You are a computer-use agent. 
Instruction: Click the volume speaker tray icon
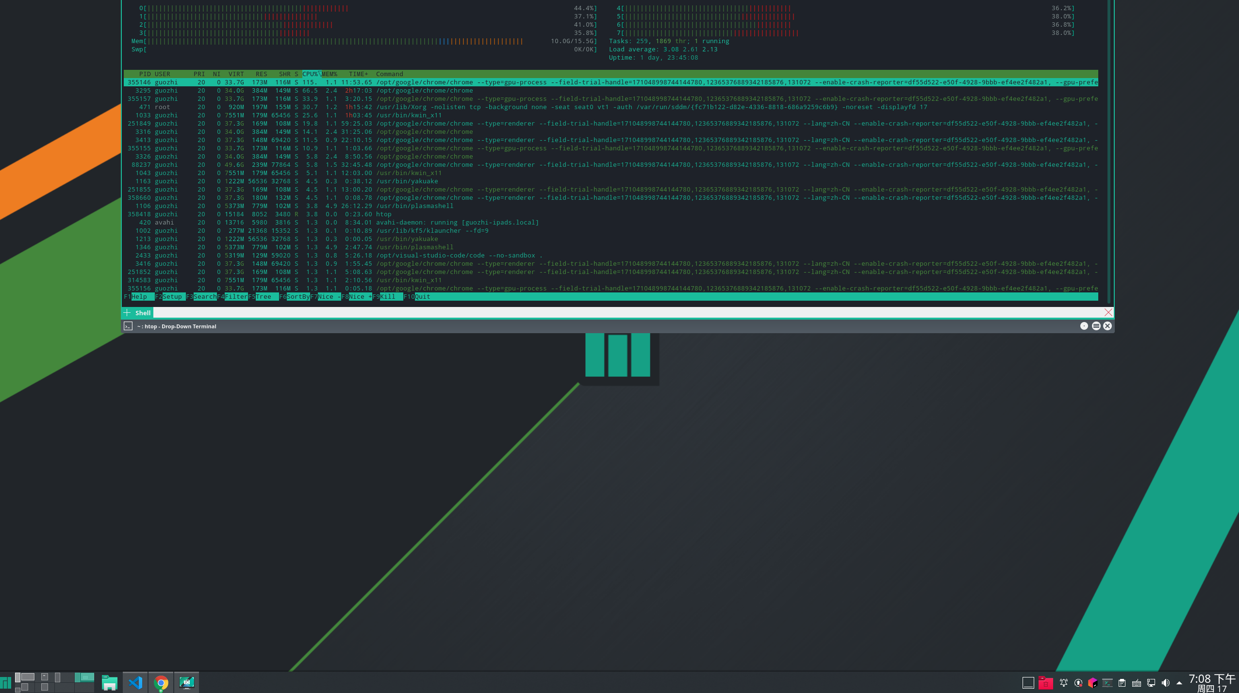[x=1165, y=683]
